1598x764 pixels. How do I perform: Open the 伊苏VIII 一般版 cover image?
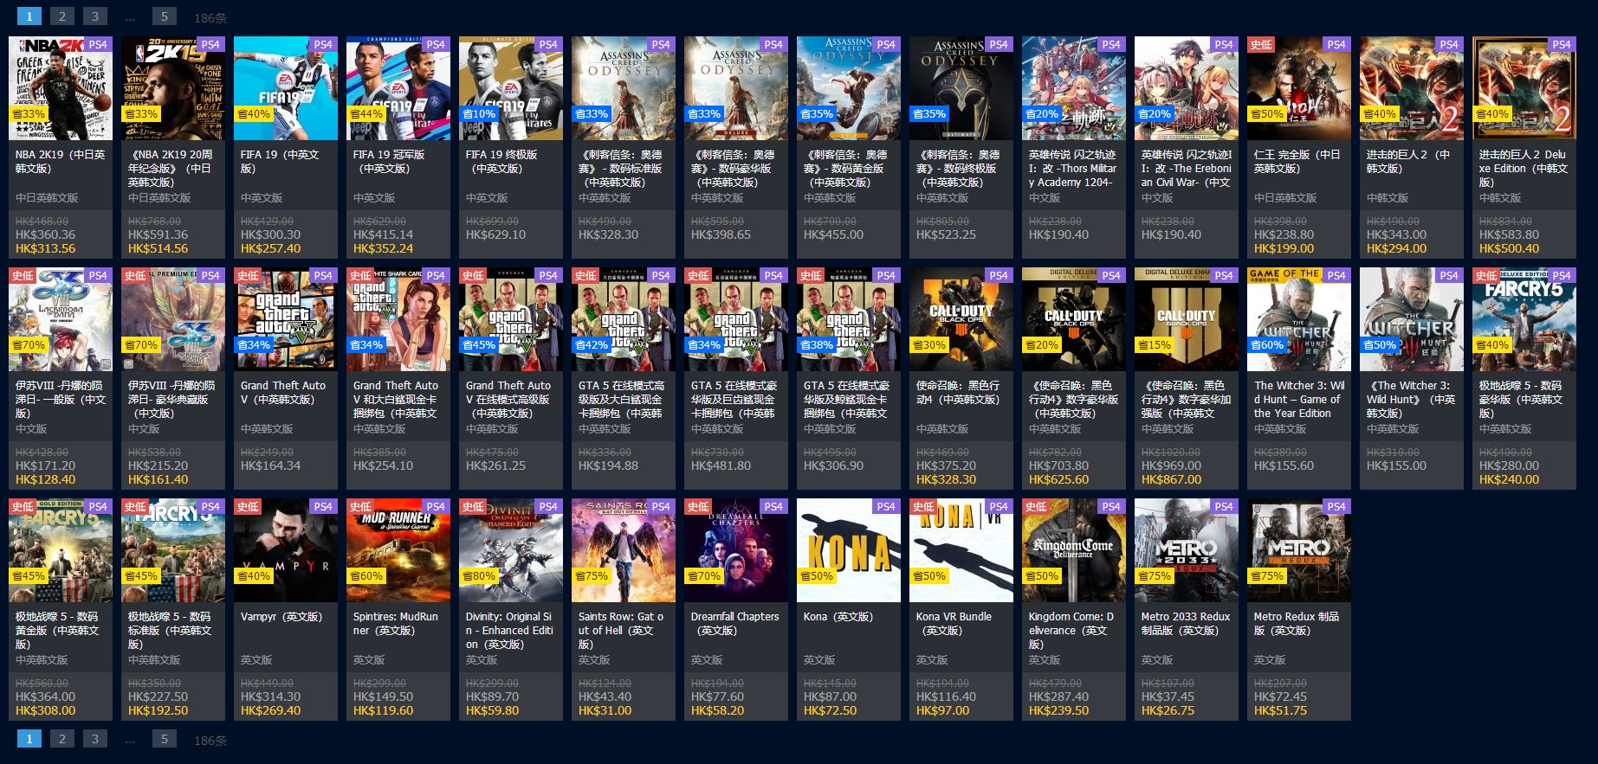[x=61, y=319]
